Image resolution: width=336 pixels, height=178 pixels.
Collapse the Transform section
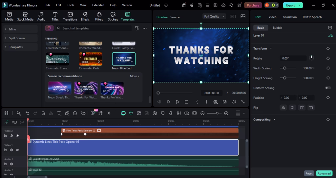pos(271,48)
